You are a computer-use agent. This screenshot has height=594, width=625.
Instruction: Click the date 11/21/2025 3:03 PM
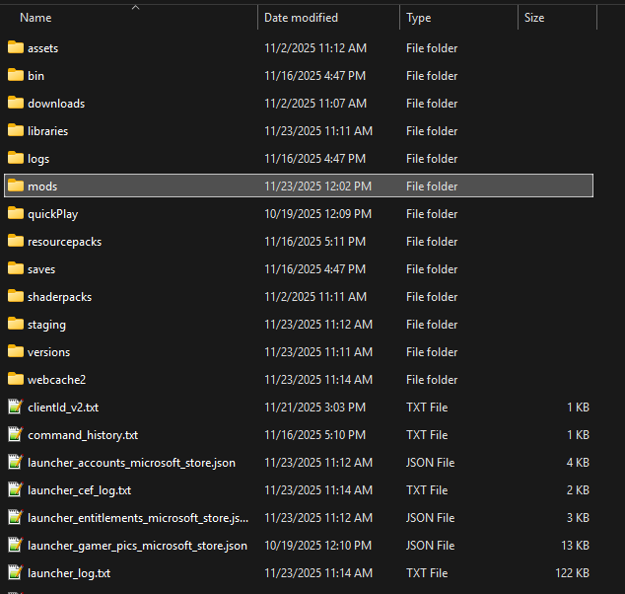click(314, 407)
